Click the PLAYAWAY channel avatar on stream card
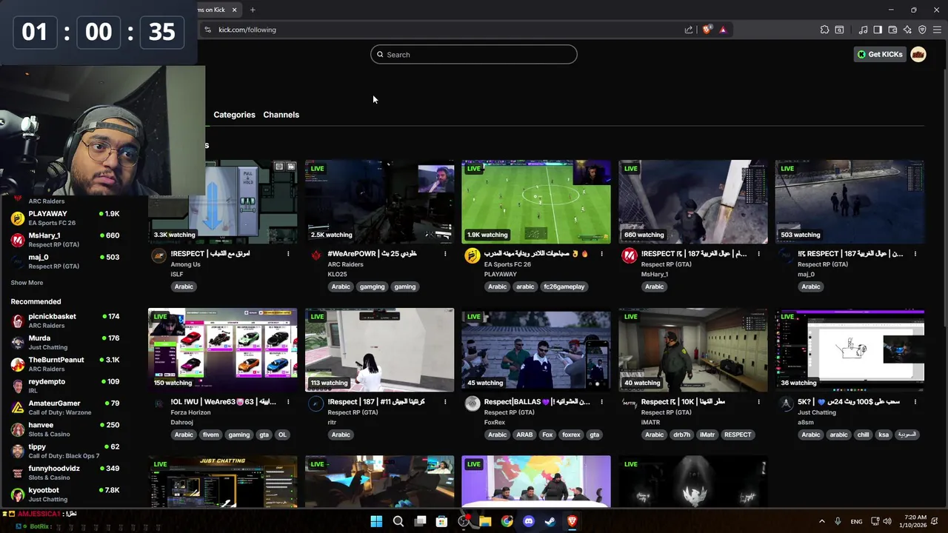 point(473,255)
